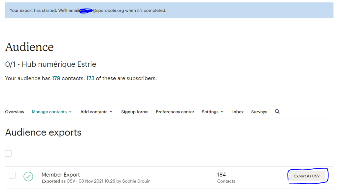Select the Member Export entry title

click(60, 174)
